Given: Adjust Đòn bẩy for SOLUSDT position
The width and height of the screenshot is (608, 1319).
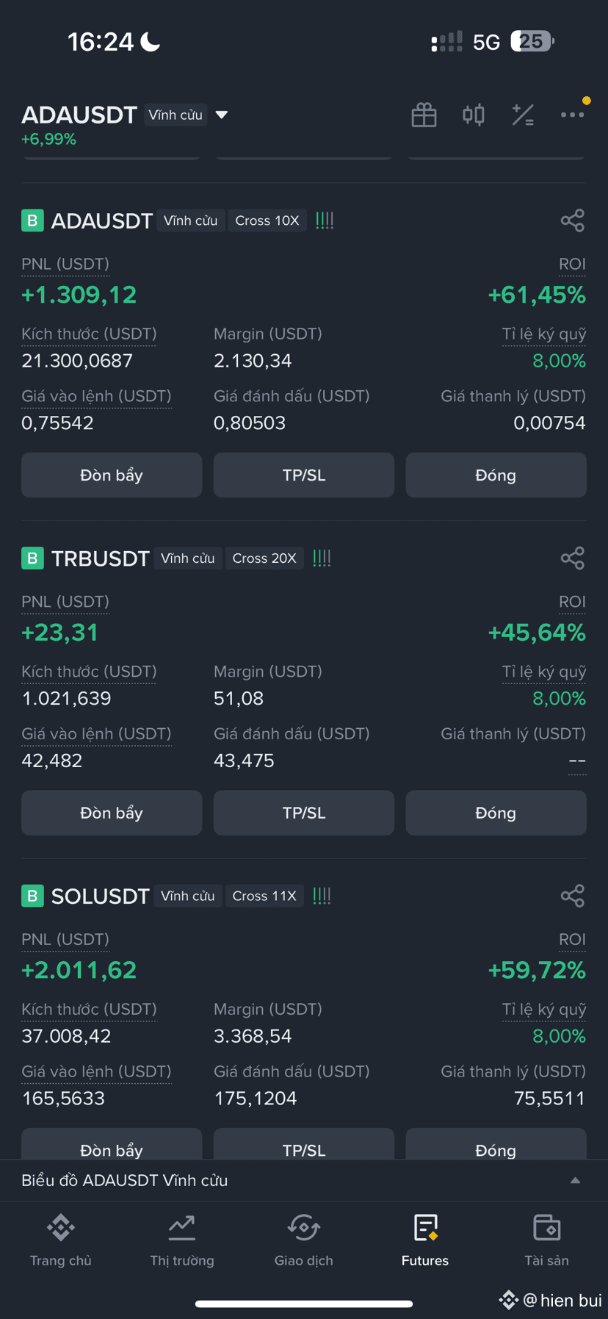Looking at the screenshot, I should [x=112, y=1144].
